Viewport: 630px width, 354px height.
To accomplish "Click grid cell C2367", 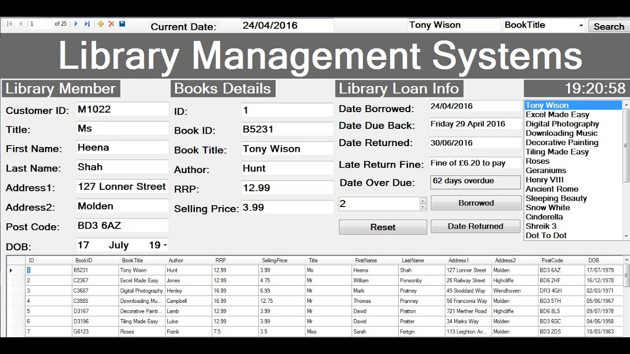I will 95,280.
